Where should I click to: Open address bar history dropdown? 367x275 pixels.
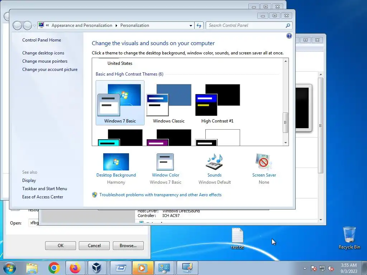(x=191, y=25)
